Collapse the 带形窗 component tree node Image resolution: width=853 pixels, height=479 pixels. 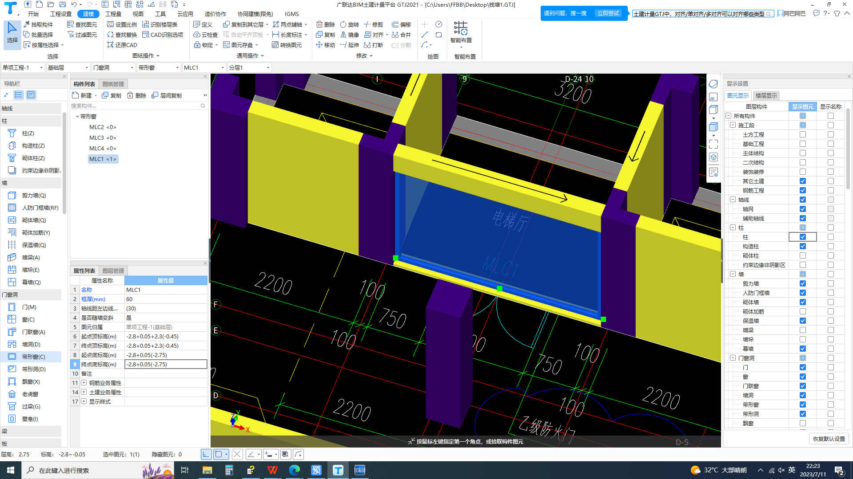click(77, 116)
